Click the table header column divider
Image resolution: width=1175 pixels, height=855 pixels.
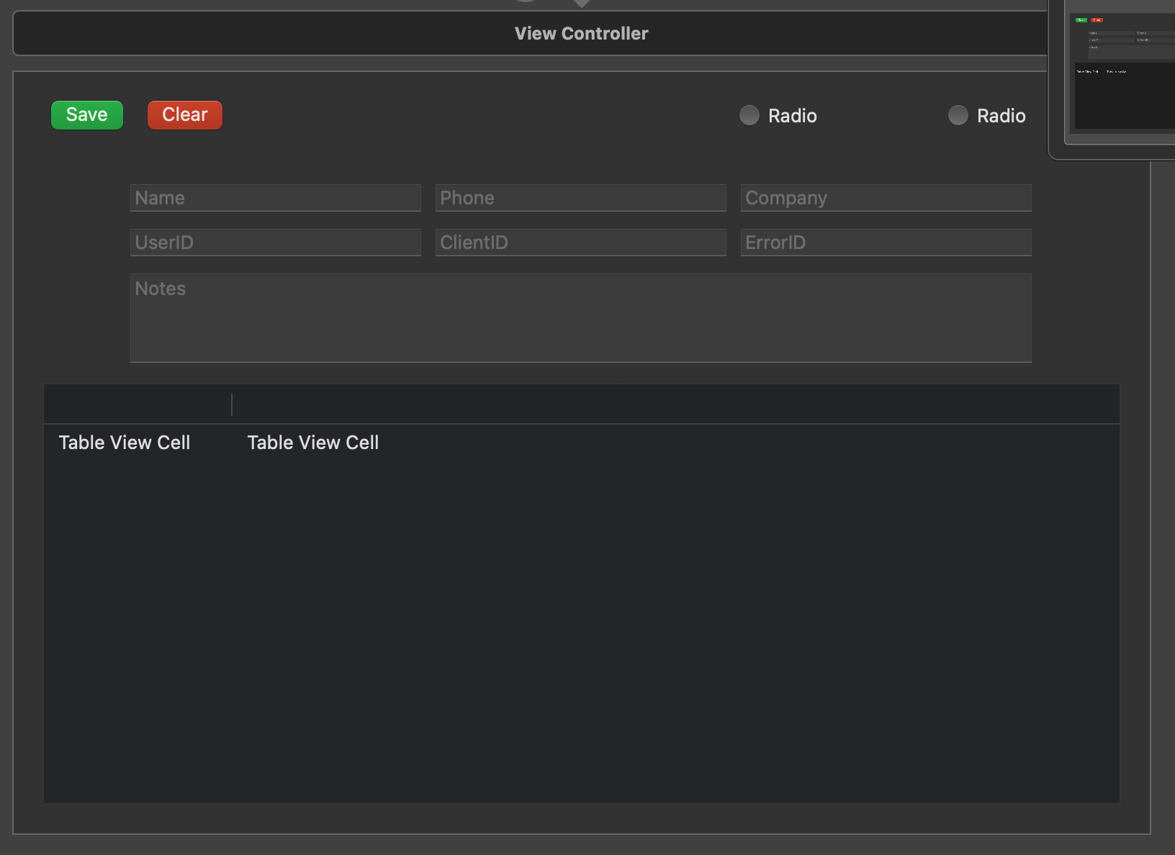[232, 404]
